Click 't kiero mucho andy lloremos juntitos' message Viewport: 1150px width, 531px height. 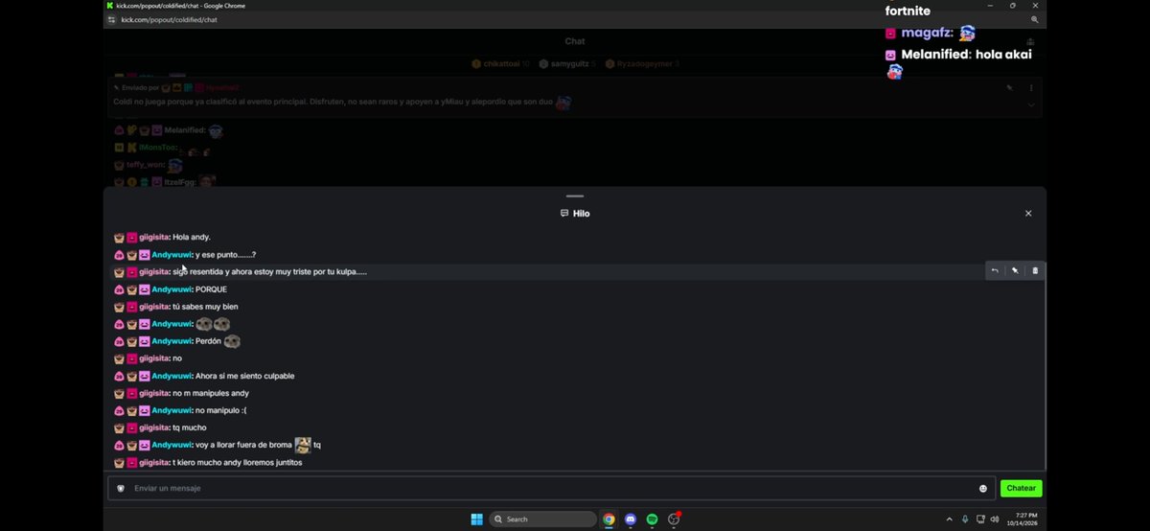pos(237,462)
